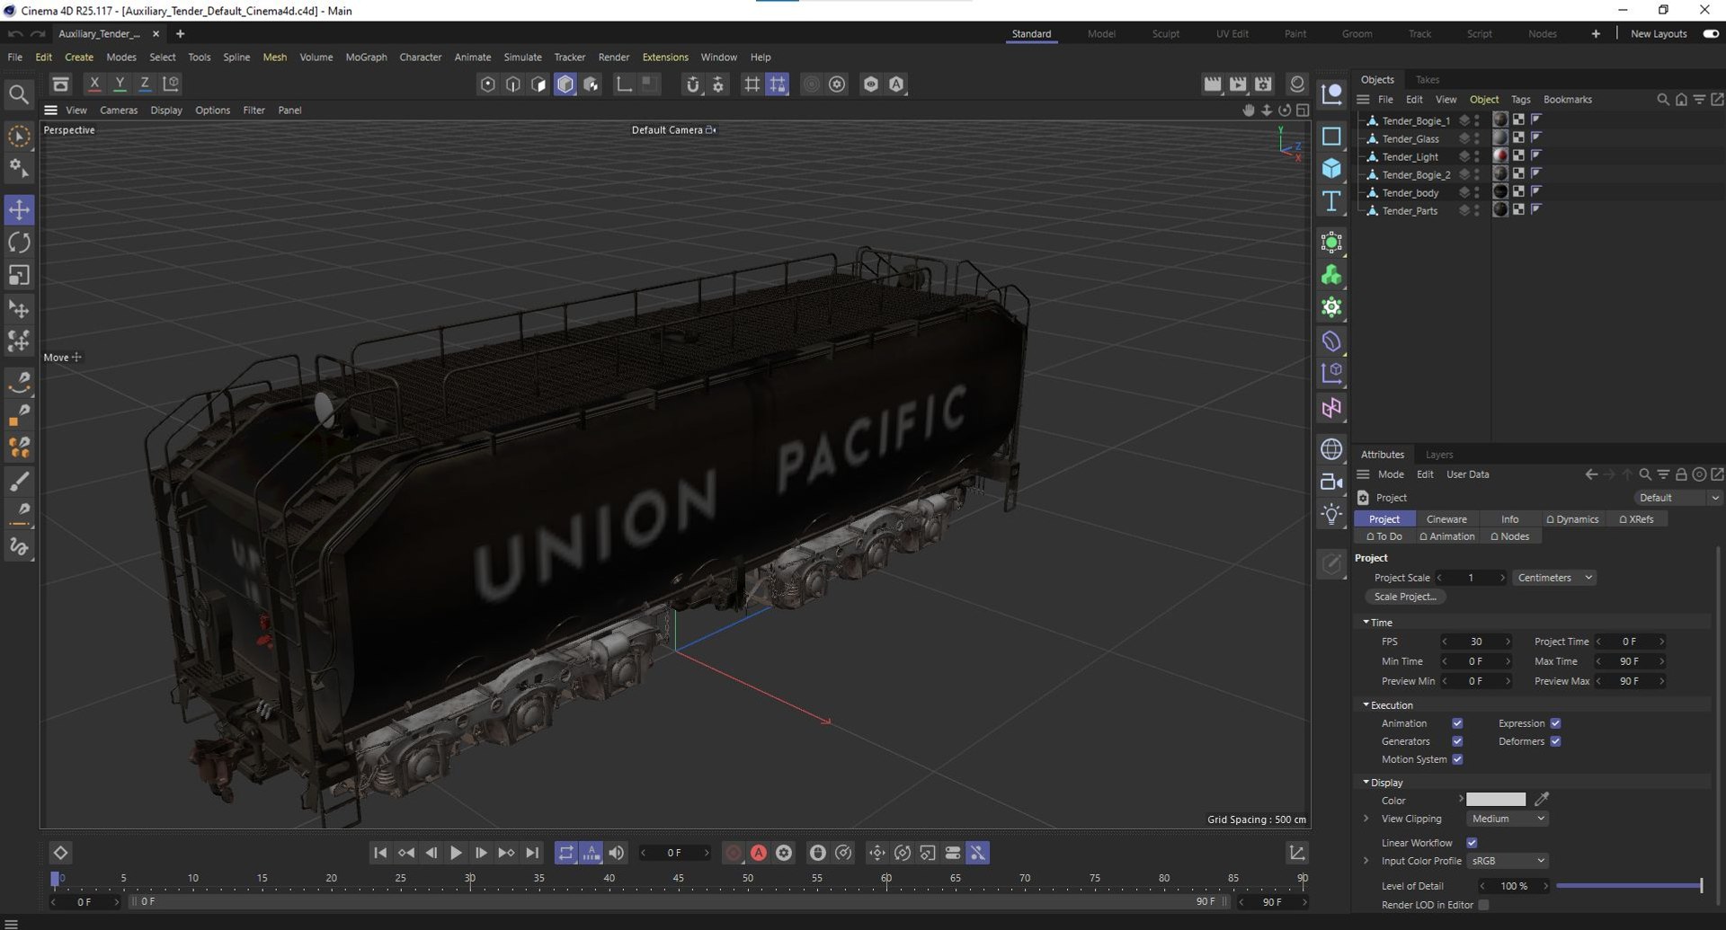Toggle Autokeying button
The height and width of the screenshot is (930, 1726).
pos(759,853)
